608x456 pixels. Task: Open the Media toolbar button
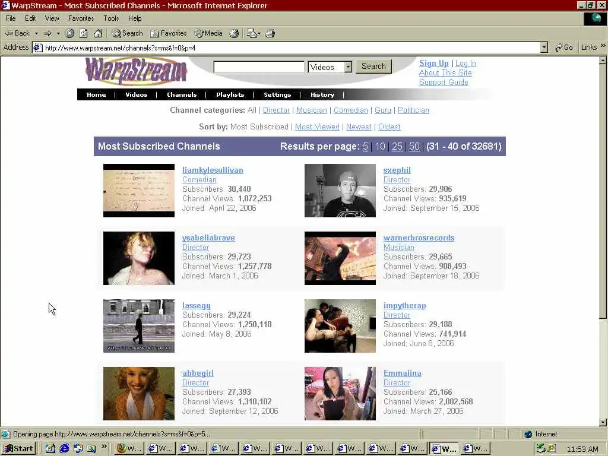coord(208,33)
